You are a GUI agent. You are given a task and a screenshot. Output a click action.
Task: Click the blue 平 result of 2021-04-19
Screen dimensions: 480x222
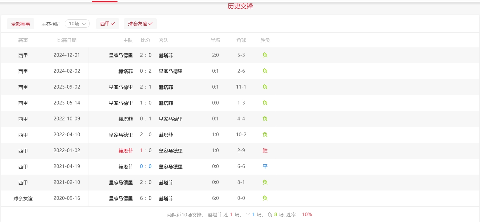(x=265, y=166)
